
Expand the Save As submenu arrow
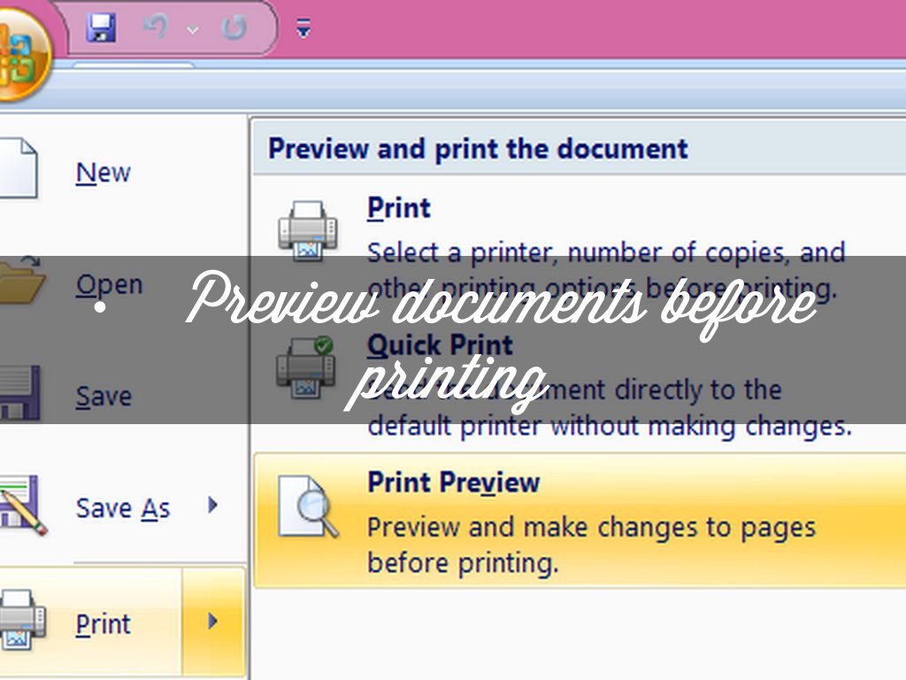click(212, 506)
